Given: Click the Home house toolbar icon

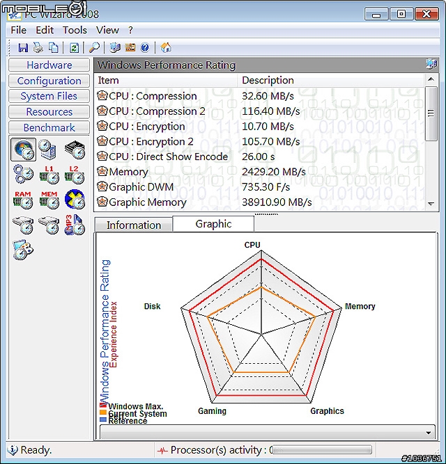Looking at the screenshot, I should pos(166,47).
